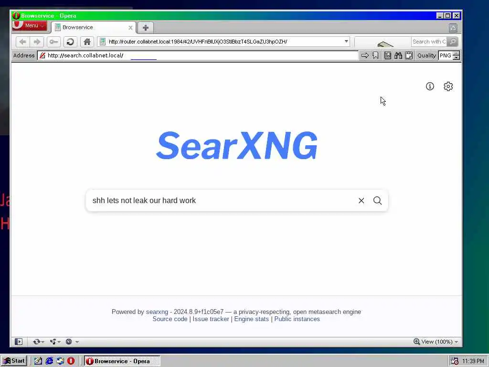Screen dimensions: 489x367
Task: Click the Browservice go arrow icon
Action: point(365,55)
